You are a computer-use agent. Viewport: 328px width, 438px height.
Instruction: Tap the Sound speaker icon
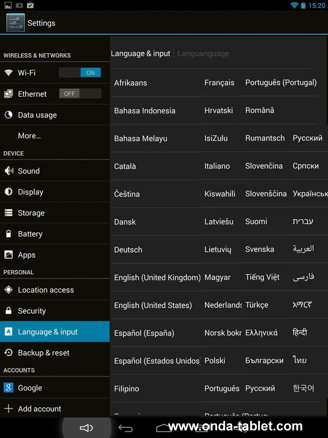[x=9, y=171]
